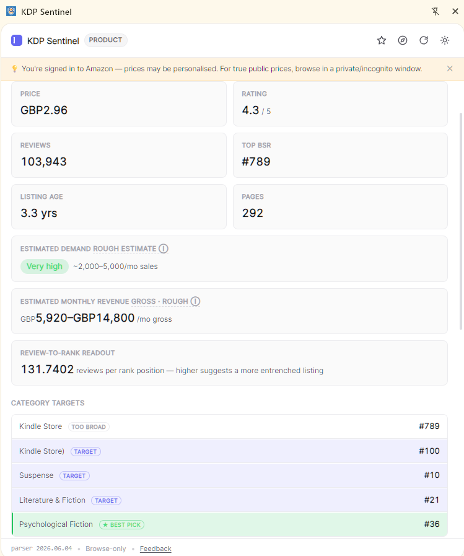Click the TOO BROAD badge

(x=89, y=427)
